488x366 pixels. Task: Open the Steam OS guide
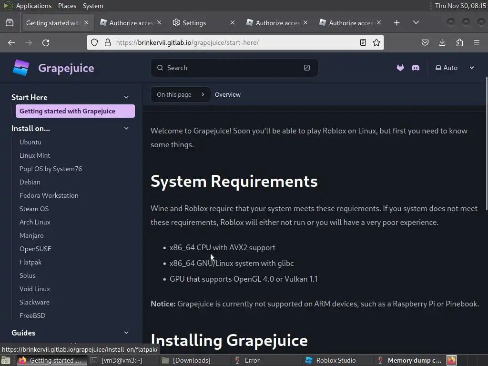click(x=34, y=209)
